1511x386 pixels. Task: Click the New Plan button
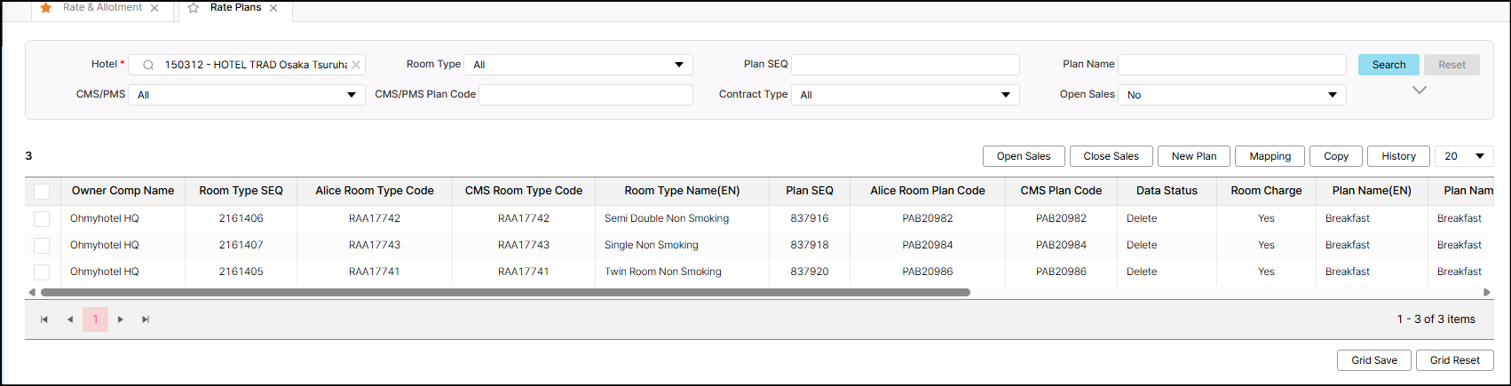[x=1193, y=156]
